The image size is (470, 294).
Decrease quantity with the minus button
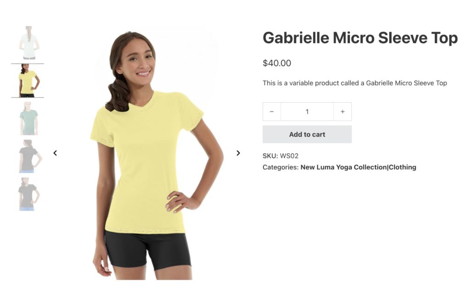pyautogui.click(x=272, y=111)
